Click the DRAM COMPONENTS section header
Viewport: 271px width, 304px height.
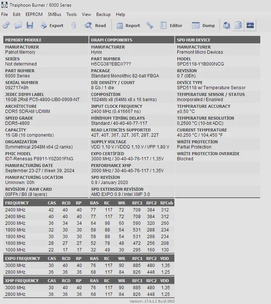click(x=132, y=40)
